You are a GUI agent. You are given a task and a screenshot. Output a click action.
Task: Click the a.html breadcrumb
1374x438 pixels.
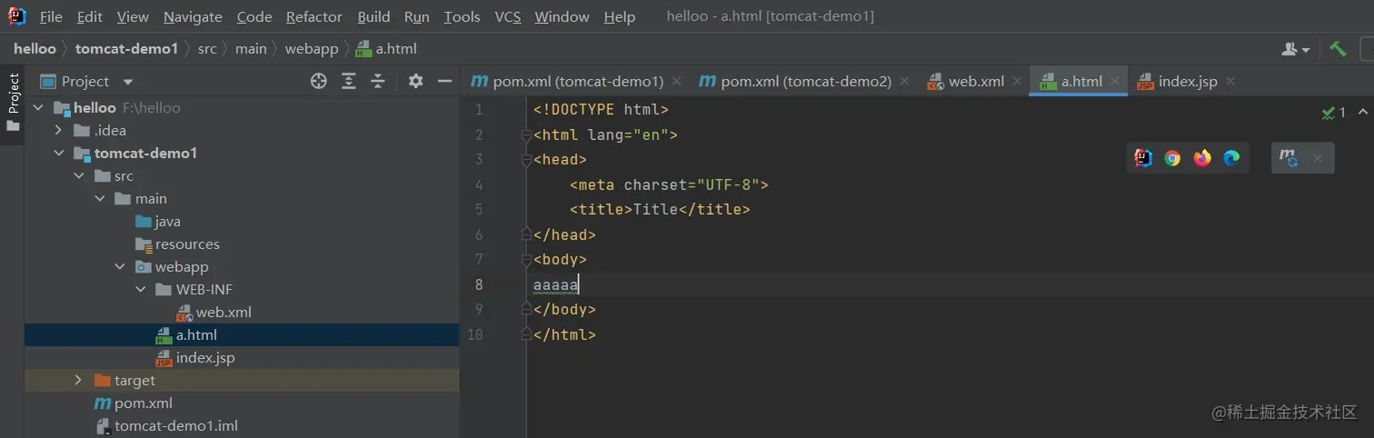click(x=386, y=48)
